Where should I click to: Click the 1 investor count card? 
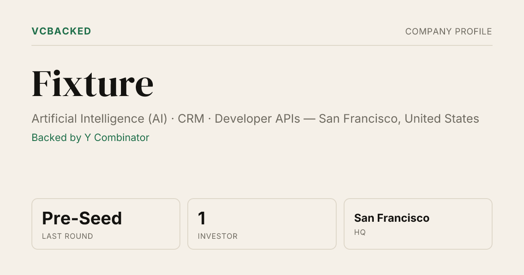pyautogui.click(x=262, y=224)
